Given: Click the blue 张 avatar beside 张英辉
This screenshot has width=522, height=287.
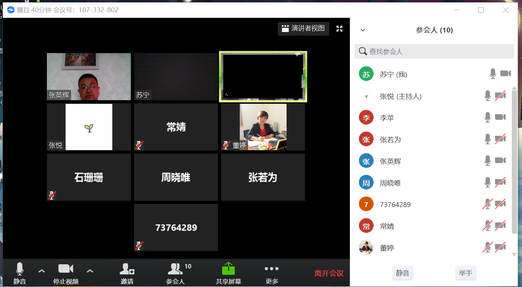Looking at the screenshot, I should click(366, 161).
